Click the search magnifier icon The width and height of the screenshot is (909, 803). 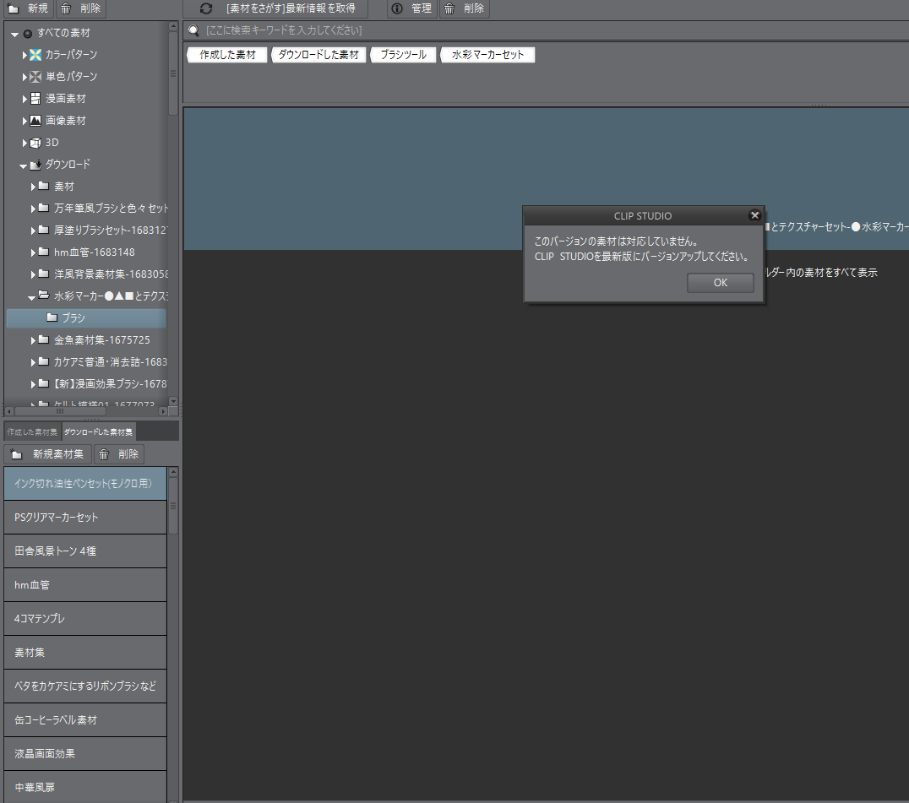193,30
